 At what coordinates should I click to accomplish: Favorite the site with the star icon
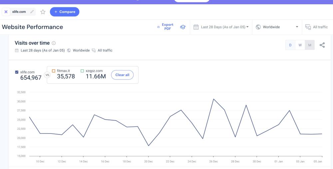43,12
